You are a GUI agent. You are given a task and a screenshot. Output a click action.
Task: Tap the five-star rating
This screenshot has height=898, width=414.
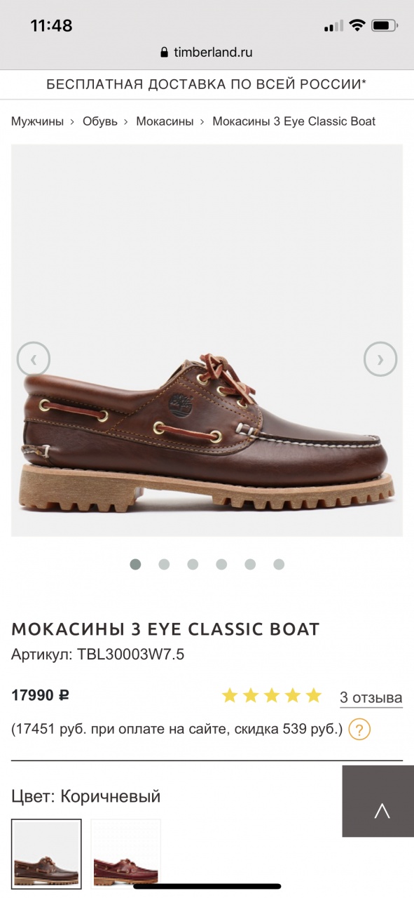pyautogui.click(x=272, y=696)
